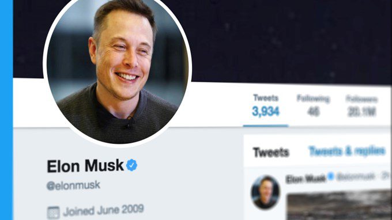This screenshot has height=220, width=392.
Task: Click the blurred @elonmusk handle in the tweet
Action: [356, 177]
